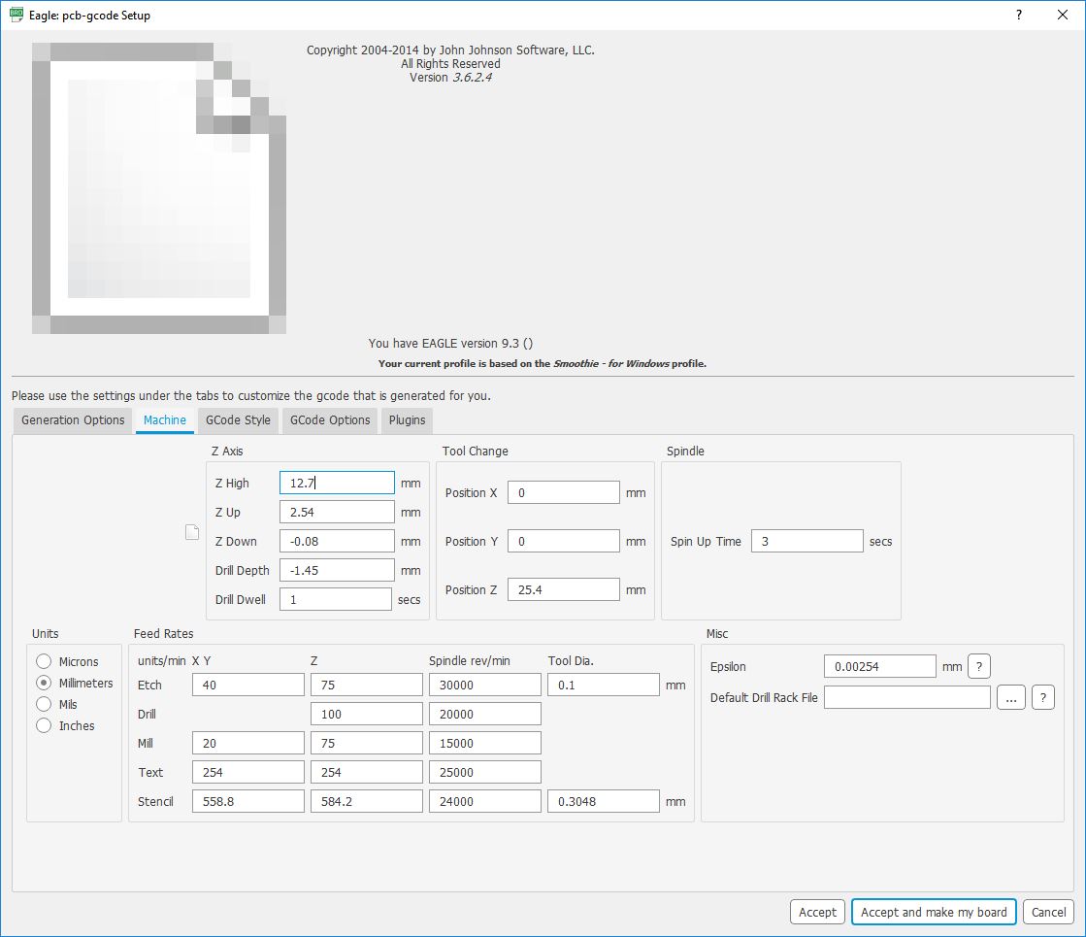Select the Mils units radio button
Screen dimensions: 1086x937
(x=44, y=704)
